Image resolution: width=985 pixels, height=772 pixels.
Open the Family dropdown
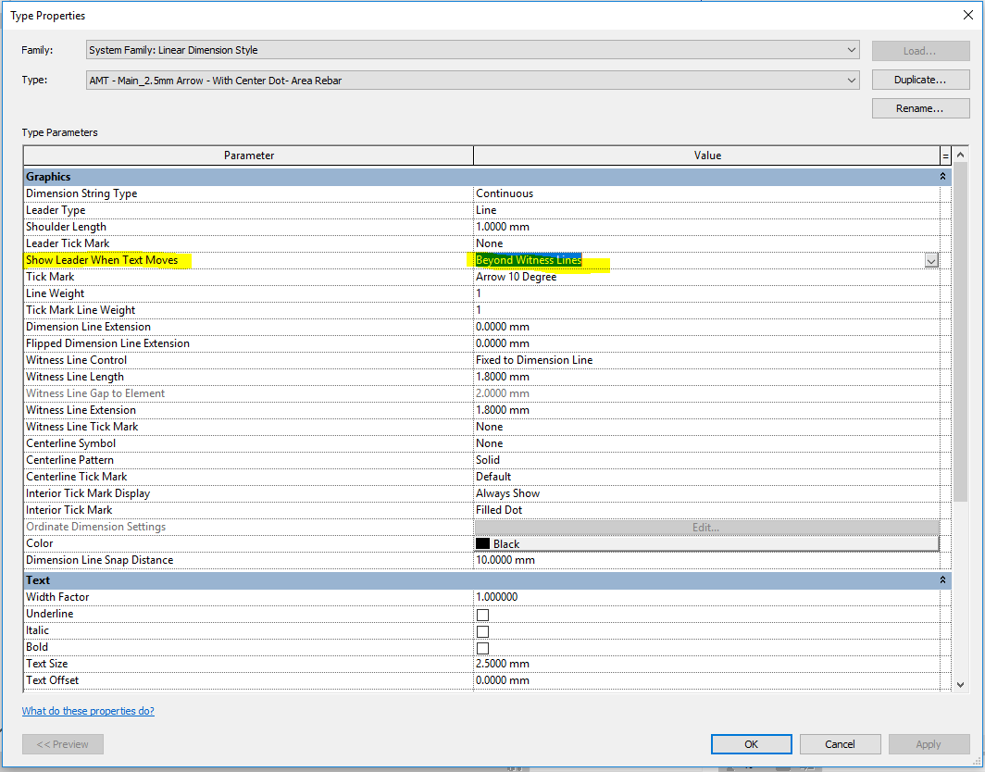[851, 50]
